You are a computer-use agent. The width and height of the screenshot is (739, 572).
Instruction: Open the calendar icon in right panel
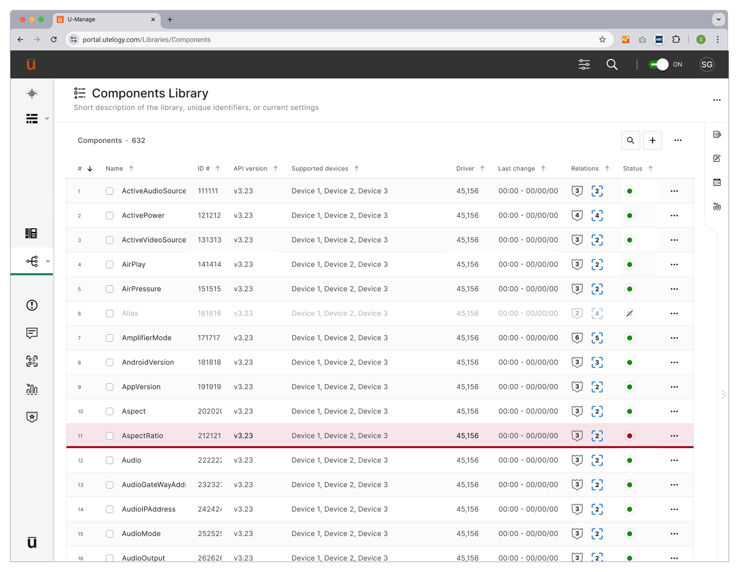pos(717,182)
